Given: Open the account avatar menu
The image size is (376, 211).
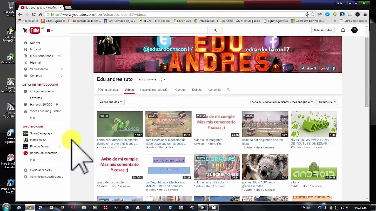Looking at the screenshot, I should [354, 30].
